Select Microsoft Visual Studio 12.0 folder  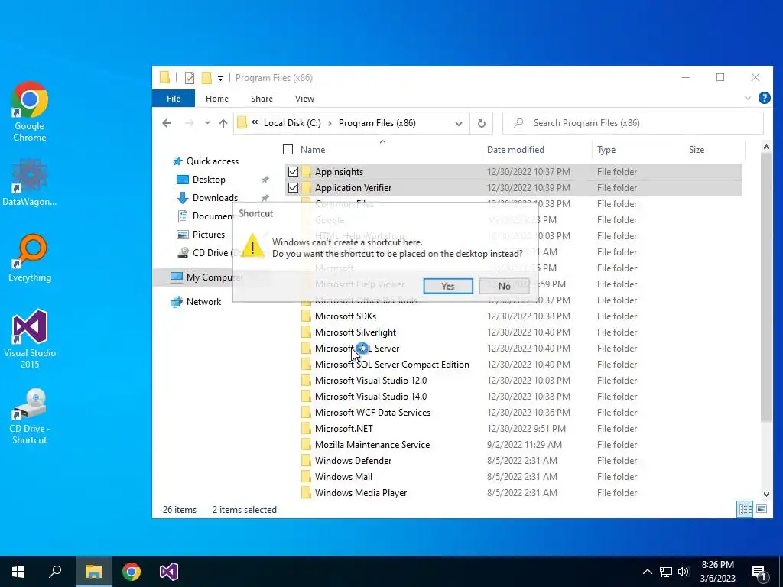click(x=371, y=381)
